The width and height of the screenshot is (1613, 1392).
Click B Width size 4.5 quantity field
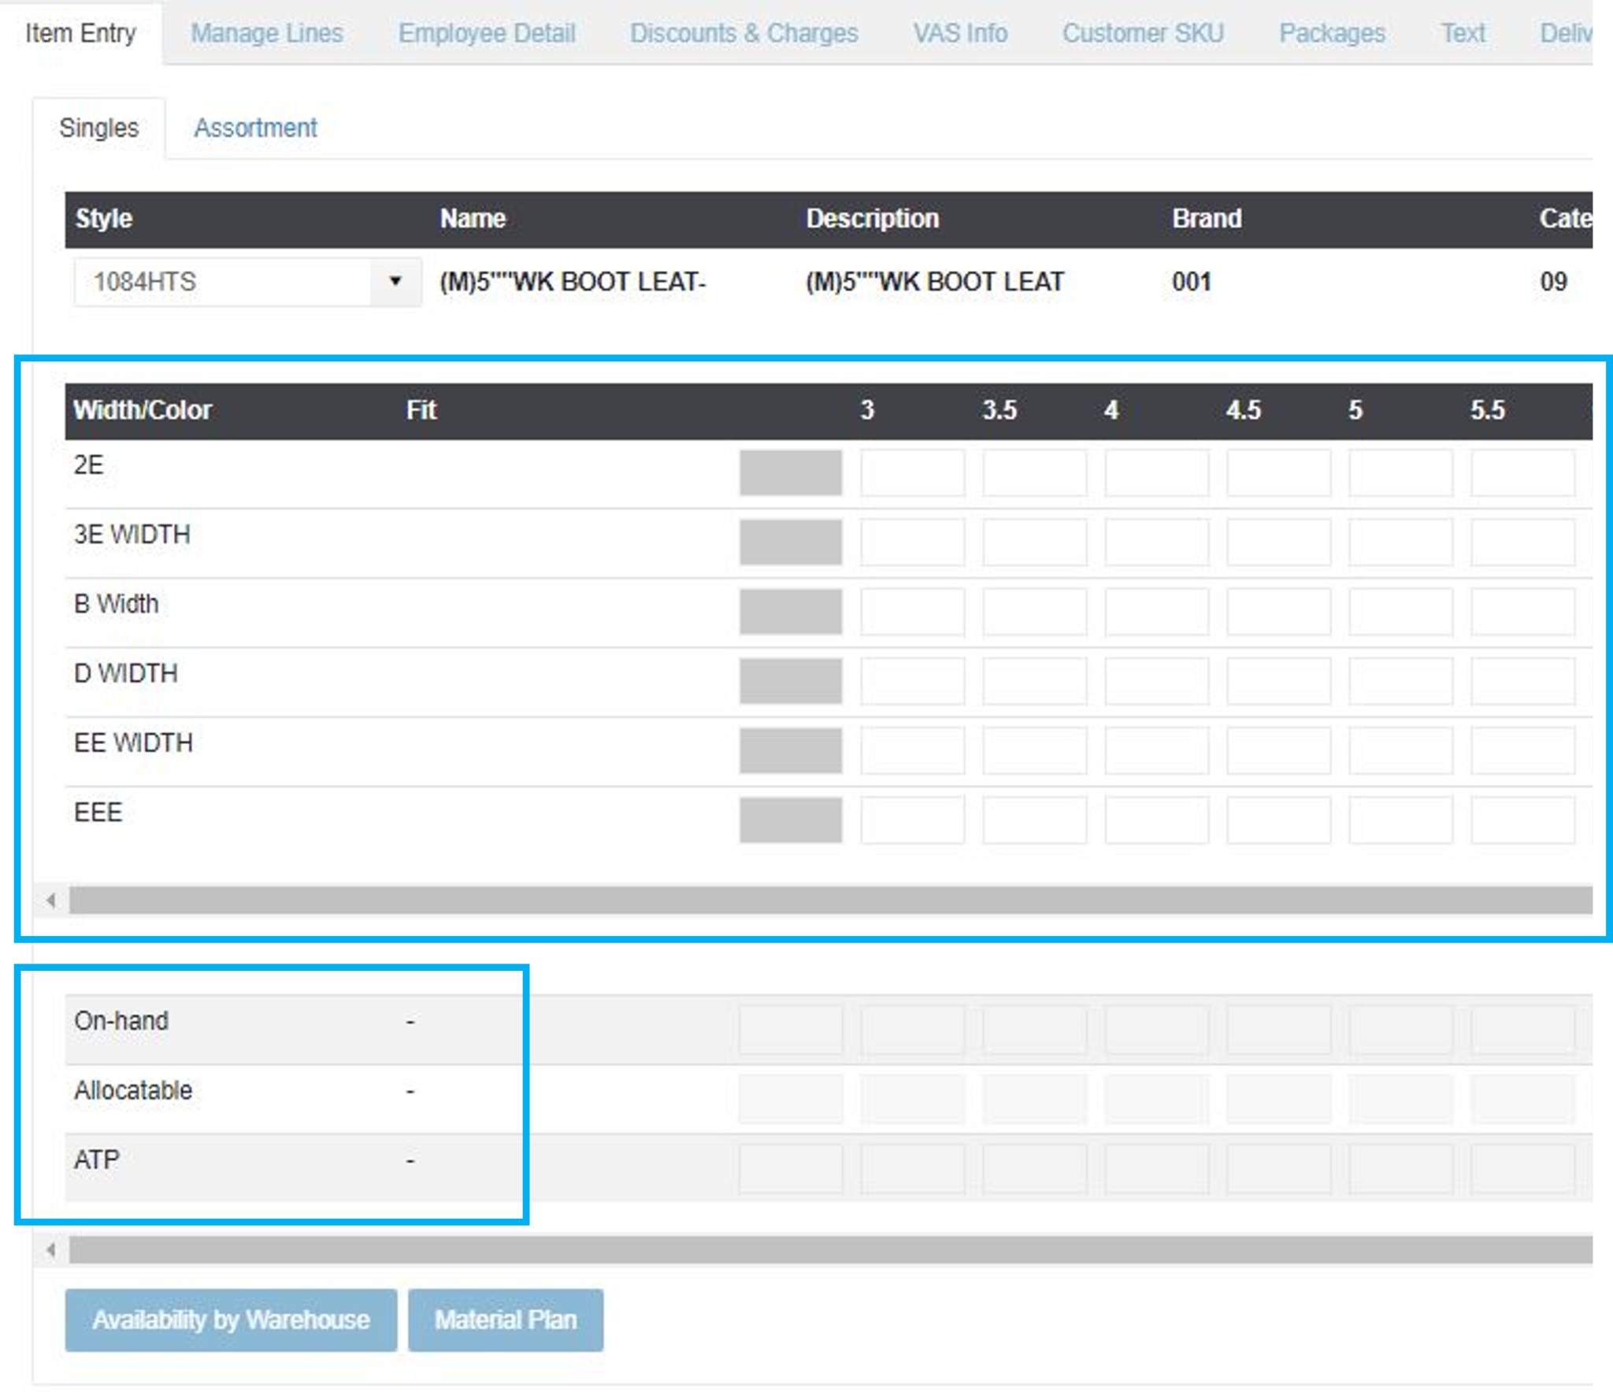pos(1278,611)
